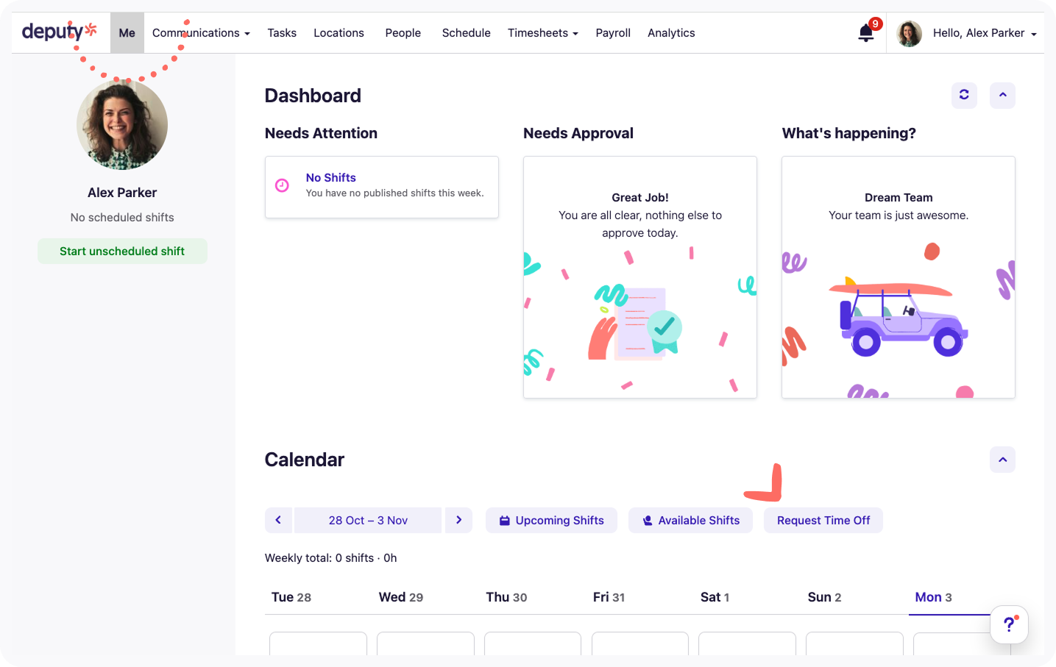
Task: Expand the Communications dropdown menu
Action: pos(201,33)
